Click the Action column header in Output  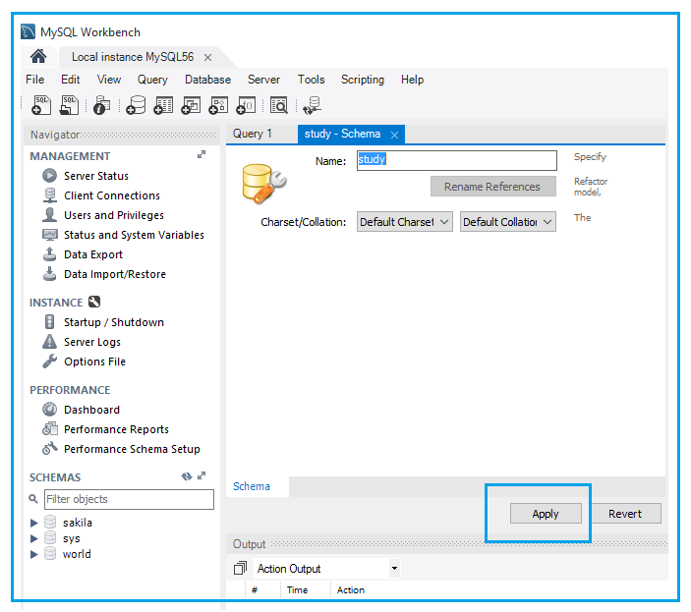point(351,590)
